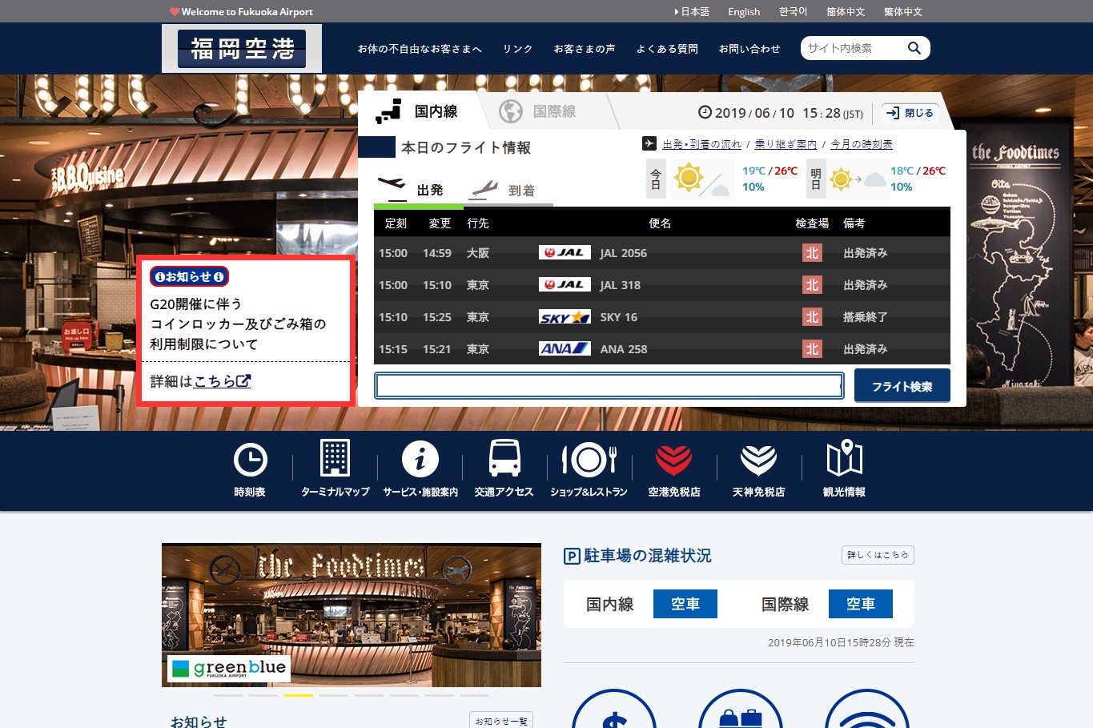Image resolution: width=1093 pixels, height=728 pixels.
Task: Click the 大阪 destination cell
Action: pos(478,253)
